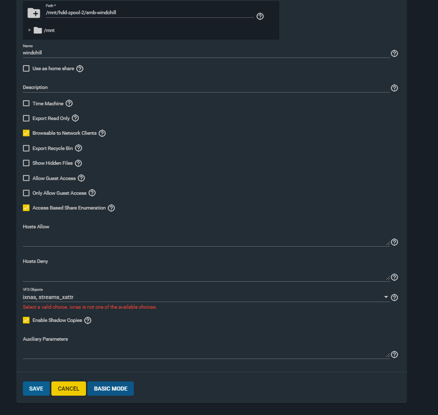Disable the Enable Shadow Copies checkbox
This screenshot has height=415, width=438.
[x=26, y=320]
